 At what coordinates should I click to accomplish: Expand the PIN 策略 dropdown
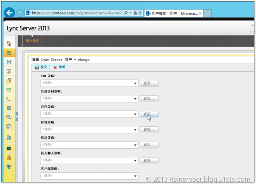pos(136,83)
